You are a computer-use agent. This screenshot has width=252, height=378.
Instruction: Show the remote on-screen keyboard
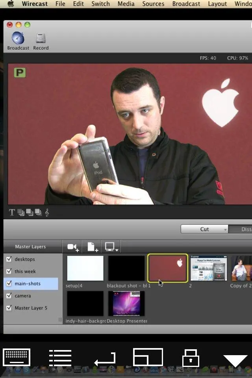click(17, 357)
